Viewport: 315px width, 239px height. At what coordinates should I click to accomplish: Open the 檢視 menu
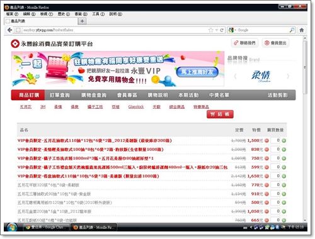pyautogui.click(x=47, y=14)
